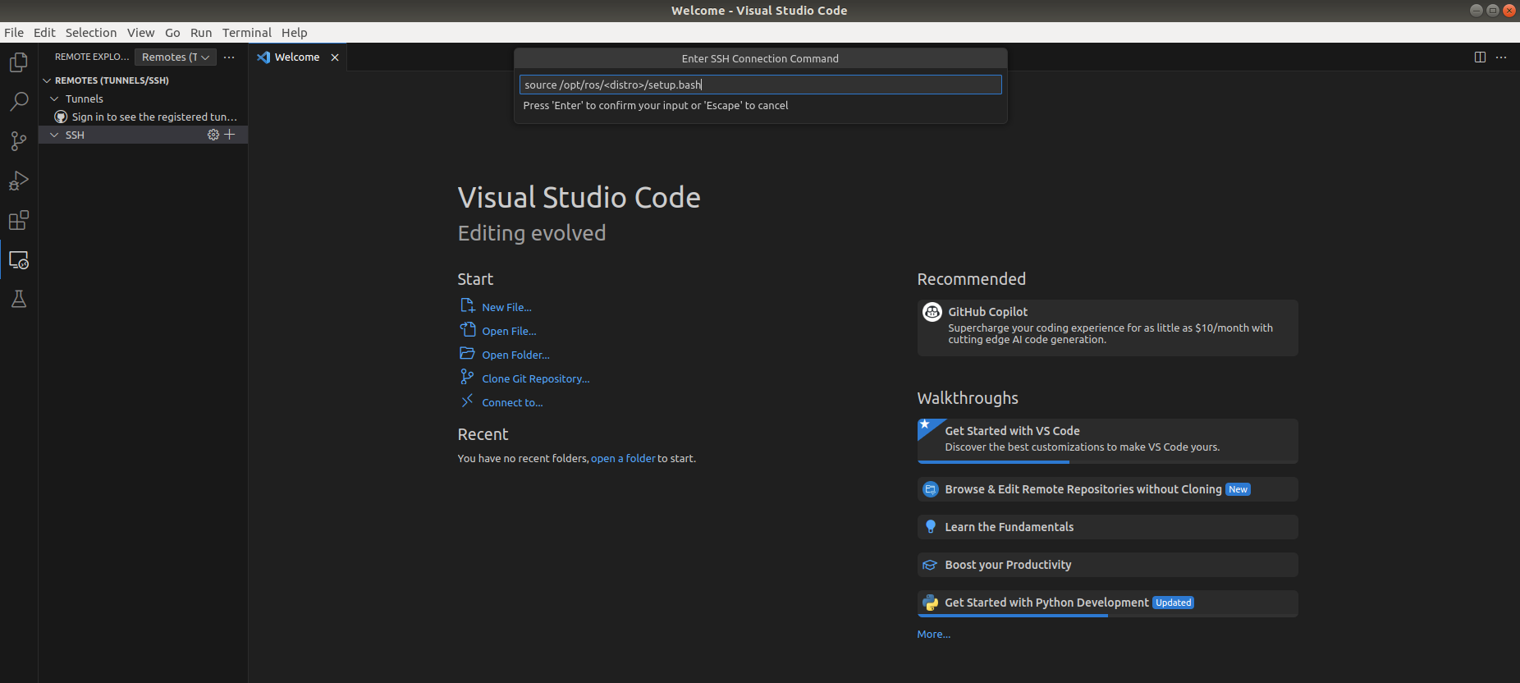
Task: Open Get Started with Python Development walkthrough
Action: [1107, 603]
